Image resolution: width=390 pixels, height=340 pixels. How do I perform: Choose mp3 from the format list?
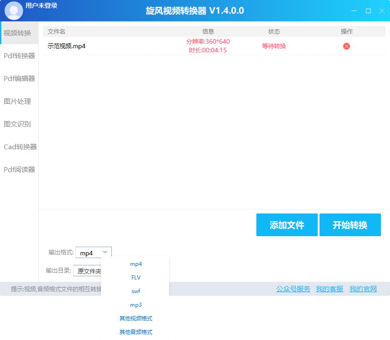click(136, 305)
